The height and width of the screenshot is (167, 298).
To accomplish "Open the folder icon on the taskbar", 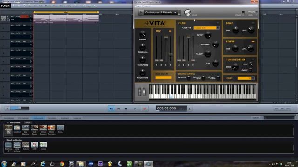I will click(x=81, y=164).
